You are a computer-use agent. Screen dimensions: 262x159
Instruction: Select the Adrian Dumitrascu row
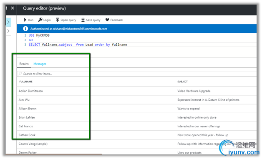[137, 91]
